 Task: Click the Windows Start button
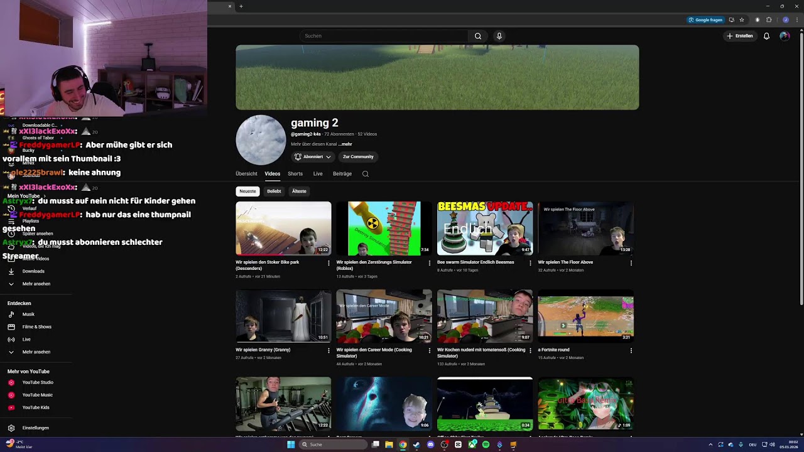pos(291,444)
